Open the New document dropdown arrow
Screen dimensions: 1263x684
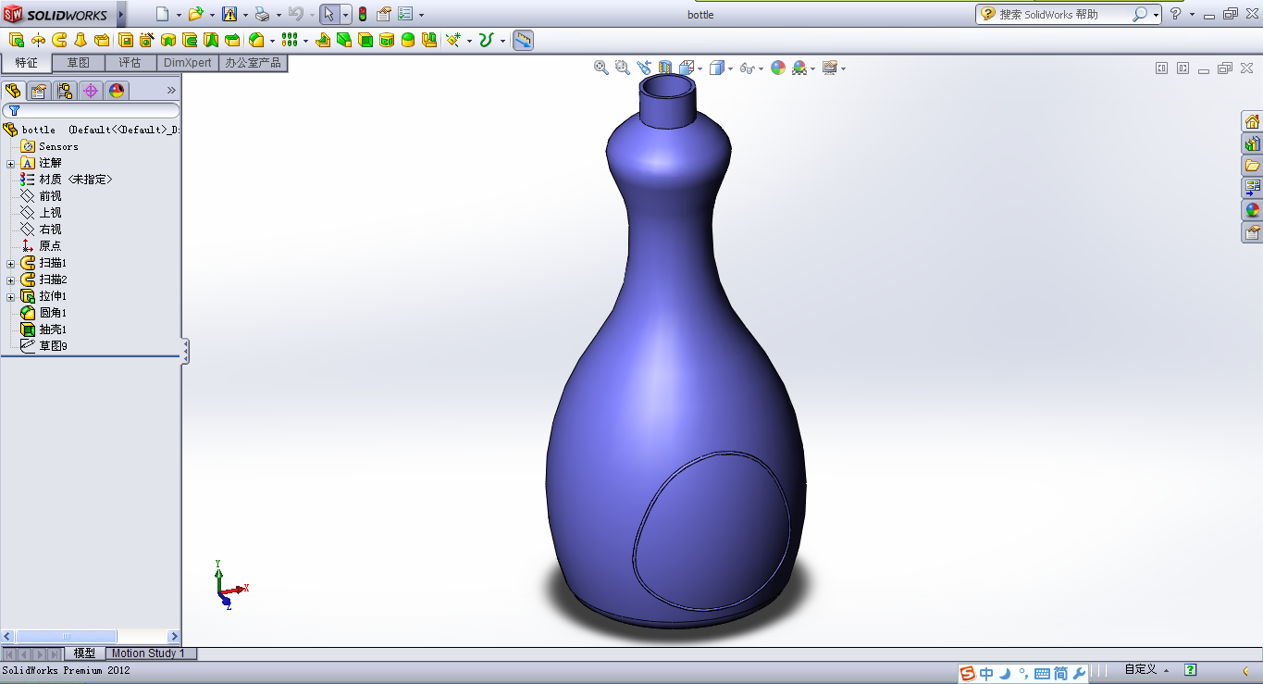click(x=179, y=15)
